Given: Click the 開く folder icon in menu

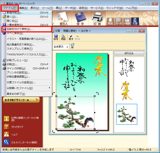Looking at the screenshot, I should 4,17.
